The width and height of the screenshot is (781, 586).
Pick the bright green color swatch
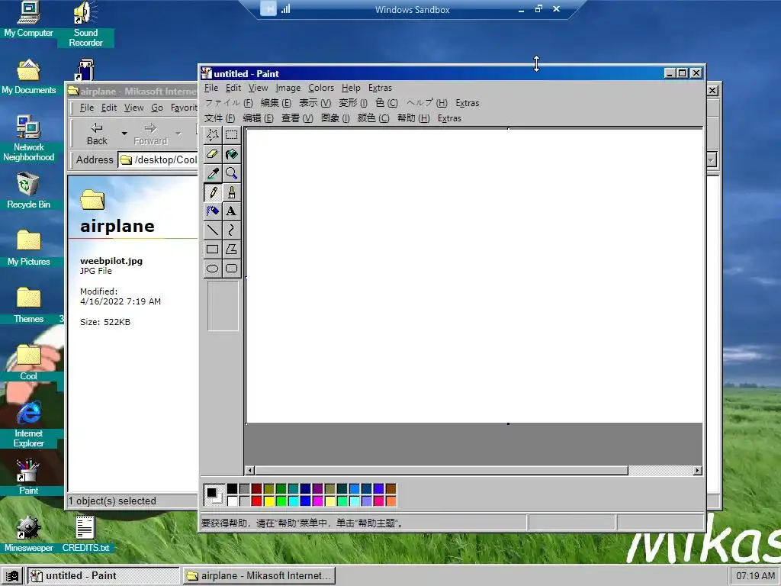pos(281,501)
